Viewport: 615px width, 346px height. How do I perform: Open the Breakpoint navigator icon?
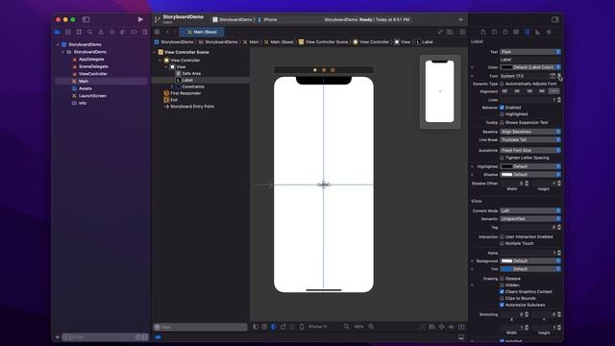pos(134,32)
